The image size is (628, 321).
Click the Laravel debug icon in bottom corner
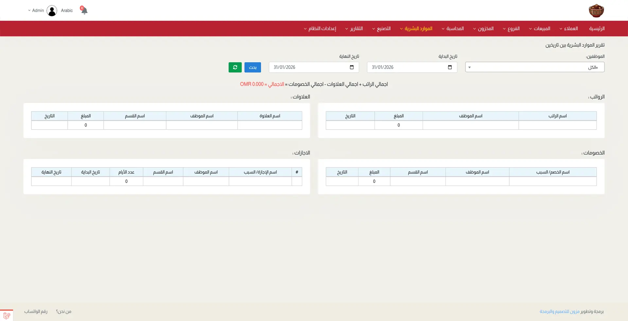pos(7,315)
